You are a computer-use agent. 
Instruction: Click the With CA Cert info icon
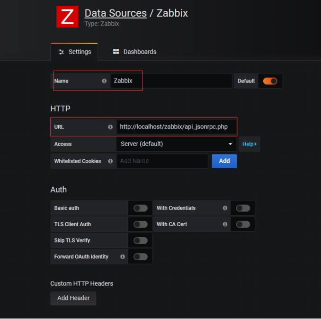tap(225, 224)
